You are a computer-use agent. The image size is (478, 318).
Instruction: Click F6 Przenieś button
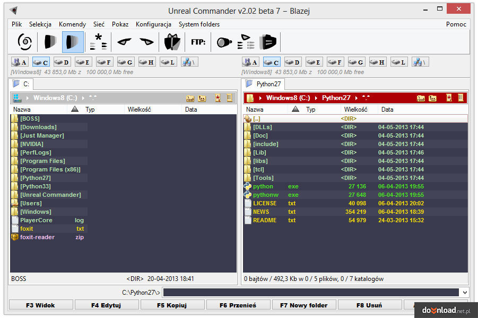[x=238, y=305]
